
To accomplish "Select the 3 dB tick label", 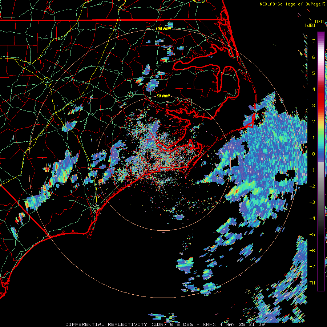I will (x=314, y=105).
